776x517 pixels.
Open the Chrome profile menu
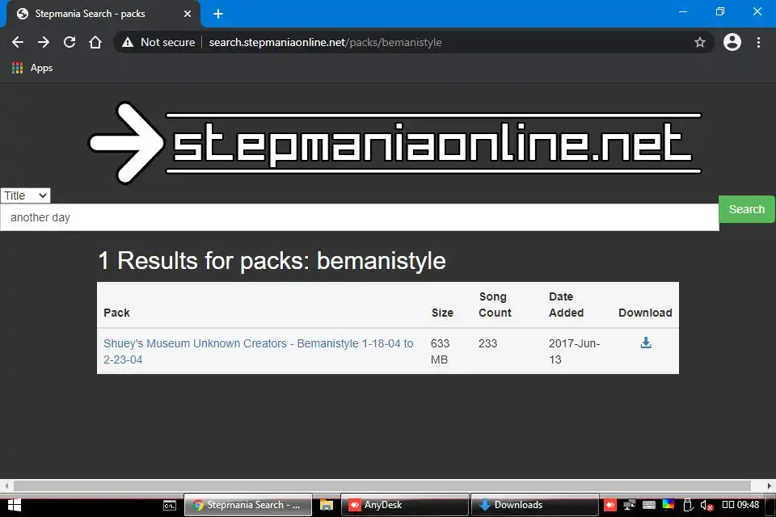click(732, 42)
